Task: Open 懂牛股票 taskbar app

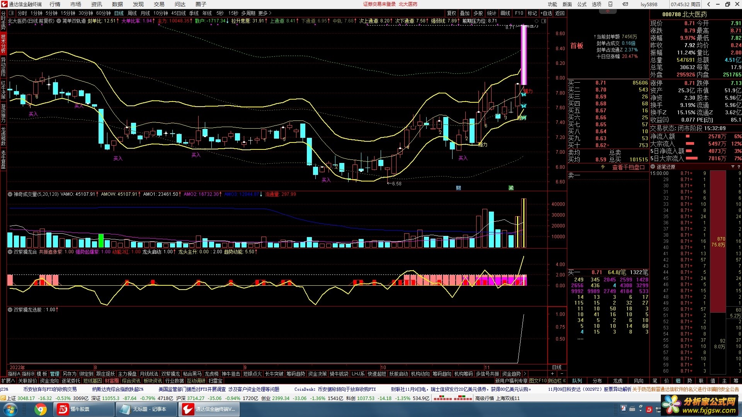Action: pos(84,409)
